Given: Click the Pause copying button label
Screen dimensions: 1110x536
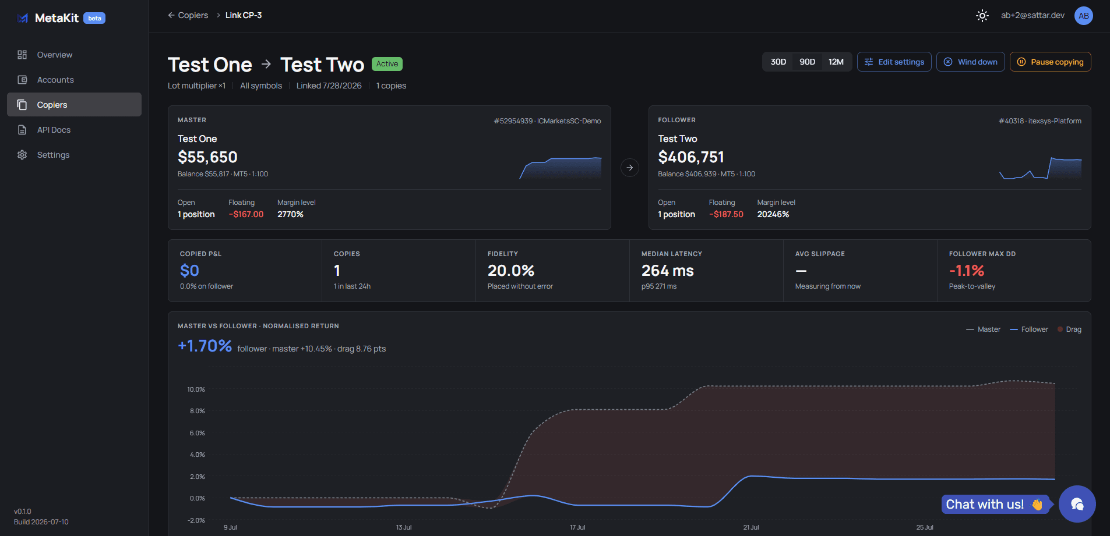Looking at the screenshot, I should tap(1058, 62).
